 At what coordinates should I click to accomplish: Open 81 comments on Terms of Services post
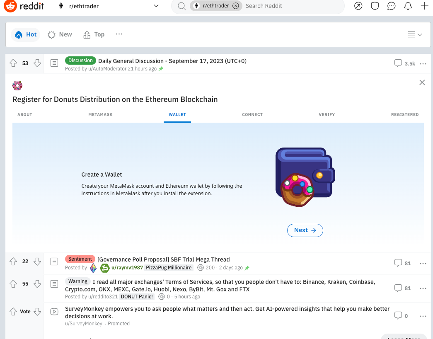(x=403, y=288)
